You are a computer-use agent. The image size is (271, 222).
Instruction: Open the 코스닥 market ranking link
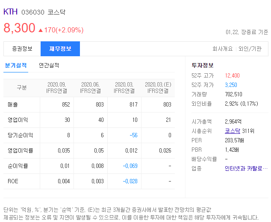click(233, 131)
